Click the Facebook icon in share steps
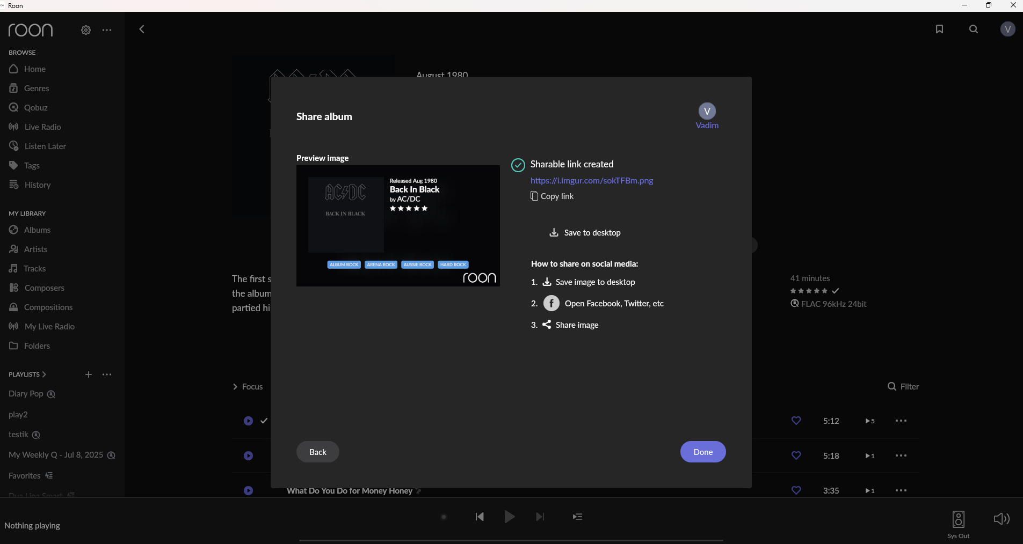This screenshot has width=1023, height=544. point(552,304)
